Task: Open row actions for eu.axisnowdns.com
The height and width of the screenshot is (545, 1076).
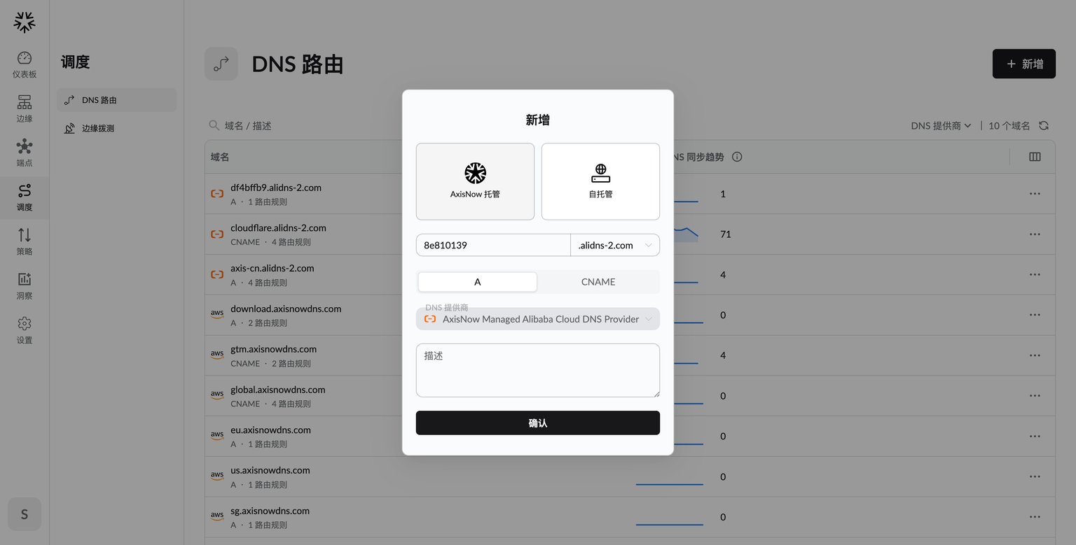Action: click(x=1035, y=437)
